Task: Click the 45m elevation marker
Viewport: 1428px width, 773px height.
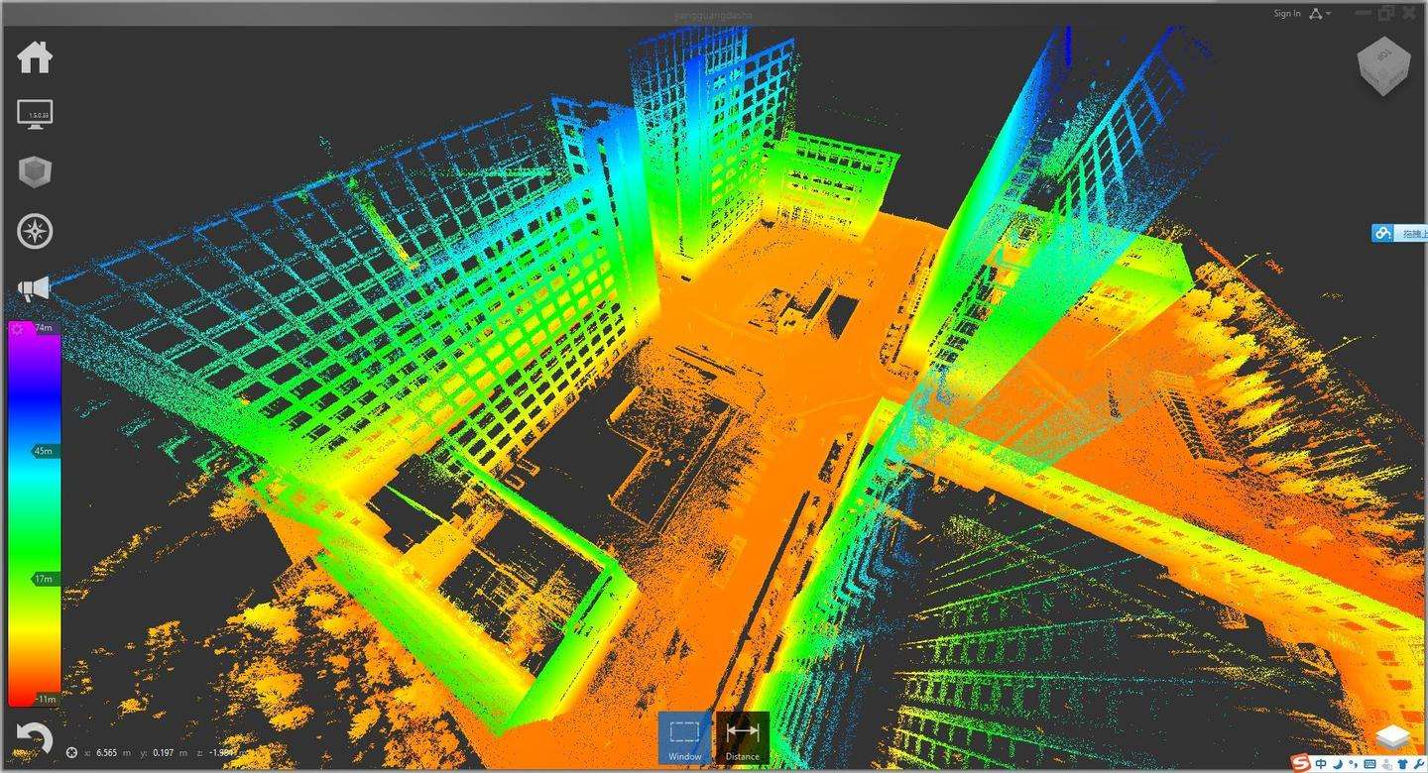Action: (45, 451)
